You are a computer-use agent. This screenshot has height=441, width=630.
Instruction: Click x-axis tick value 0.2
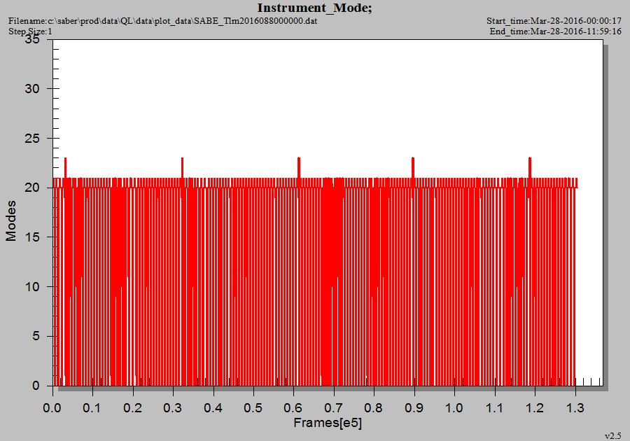point(132,408)
